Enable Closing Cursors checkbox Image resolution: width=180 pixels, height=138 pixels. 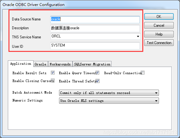click(53, 80)
